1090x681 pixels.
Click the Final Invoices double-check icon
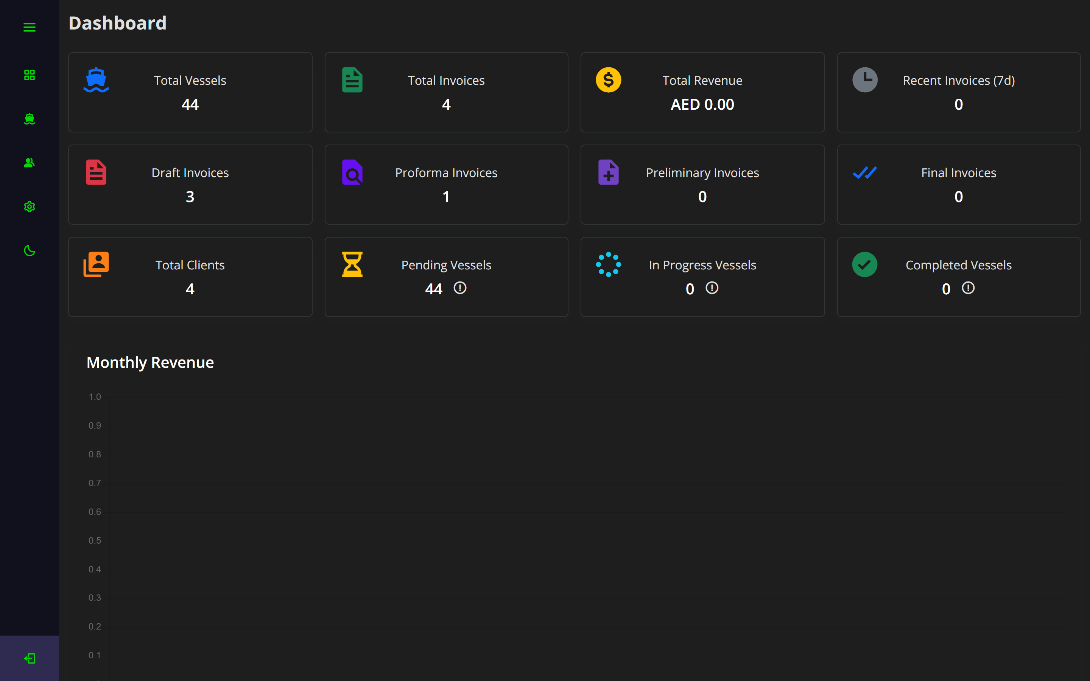[864, 173]
